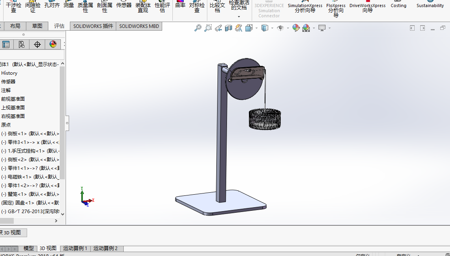Click the Costing tool

[398, 5]
